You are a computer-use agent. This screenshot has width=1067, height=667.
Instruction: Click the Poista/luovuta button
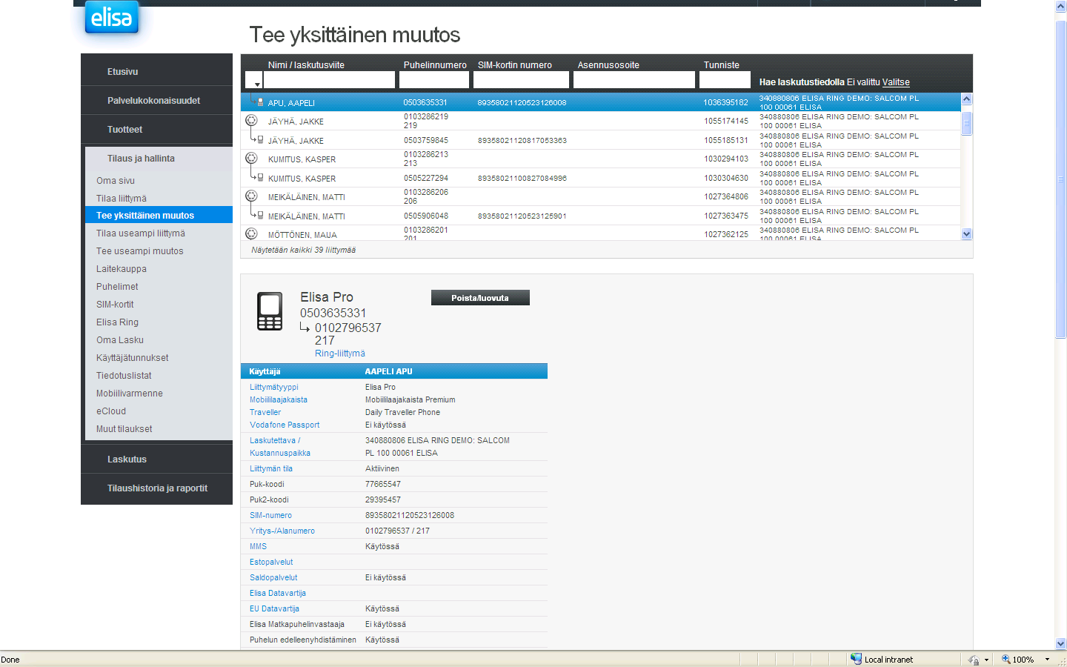pyautogui.click(x=480, y=298)
